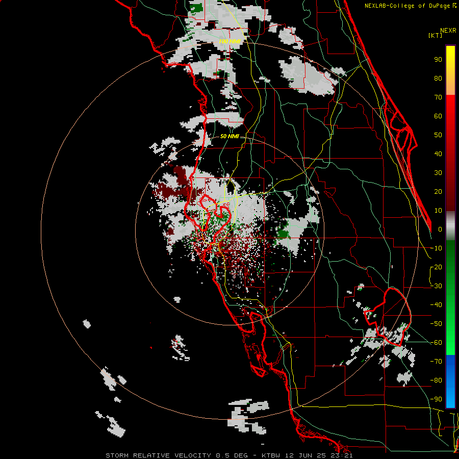Click the NEXLAB-College of DuPage title text

410,6
